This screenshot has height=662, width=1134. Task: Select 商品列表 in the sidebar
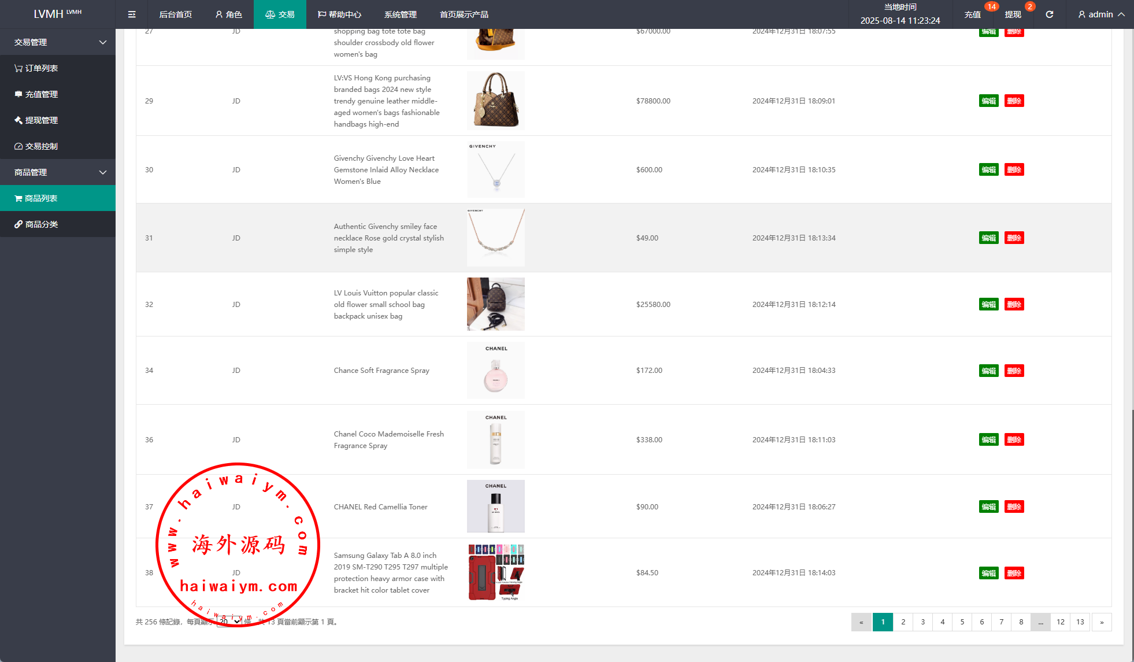[36, 198]
